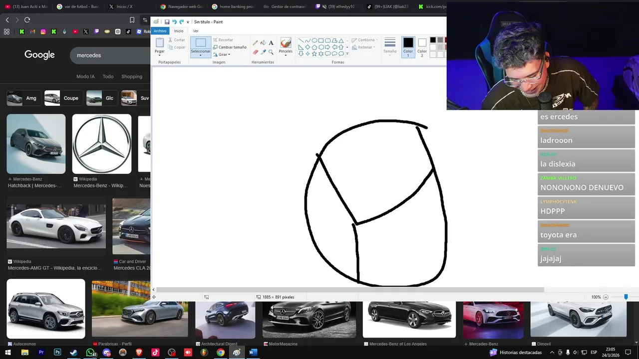Select the Fill with color bucket tool
Viewport: 639px width, 359px height.
[263, 43]
